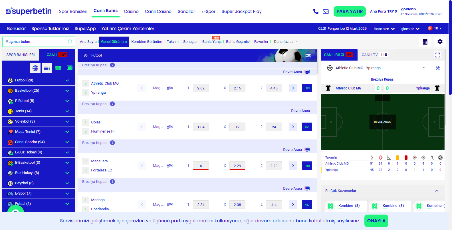Click the info icon beside first Brezilya Kupası
This screenshot has height=230, width=452.
click(112, 65)
